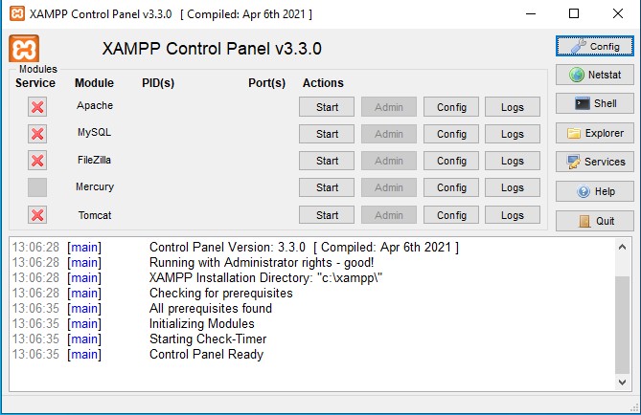Click the XAMPP orange logo icon

coord(24,49)
